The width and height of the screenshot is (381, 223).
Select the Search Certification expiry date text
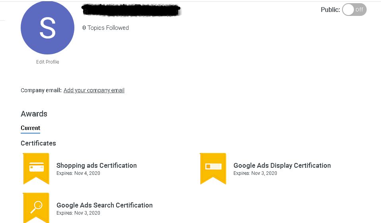tap(78, 213)
